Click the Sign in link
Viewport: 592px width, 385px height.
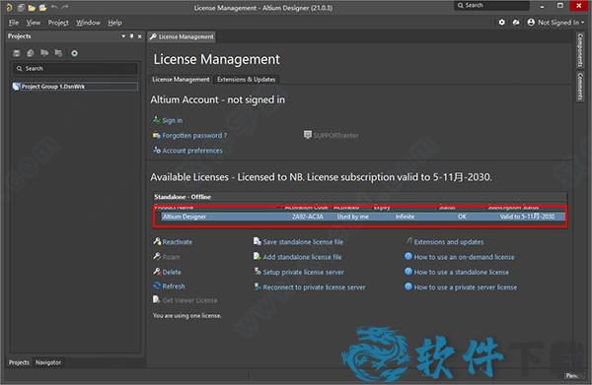pos(172,120)
